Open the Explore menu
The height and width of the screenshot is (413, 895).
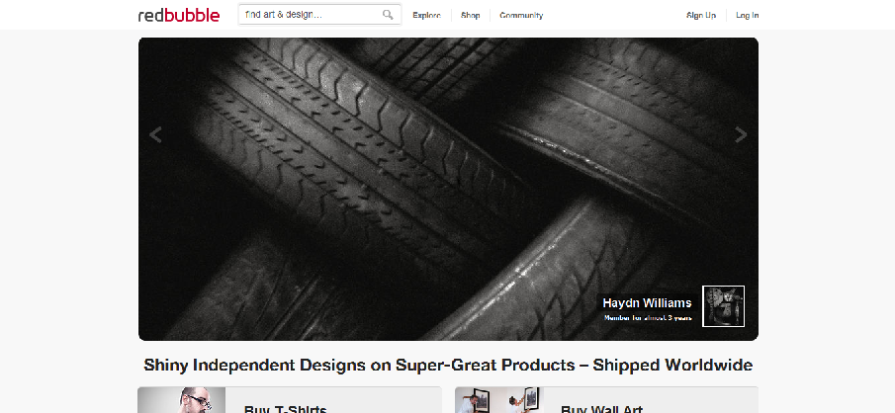426,16
